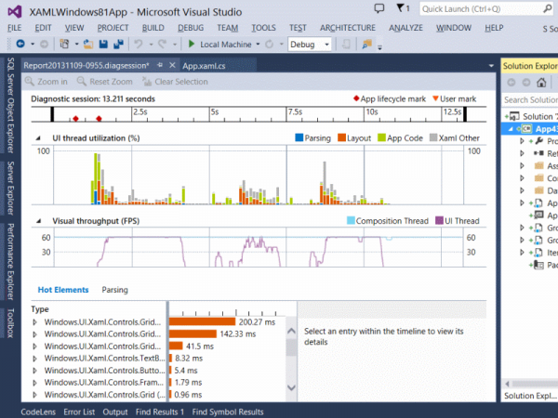Open the Performance Explorer side tab

(x=10, y=262)
